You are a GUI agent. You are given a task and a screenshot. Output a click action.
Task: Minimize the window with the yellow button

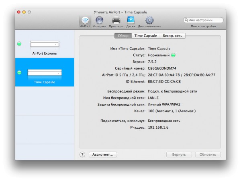(x=24, y=12)
